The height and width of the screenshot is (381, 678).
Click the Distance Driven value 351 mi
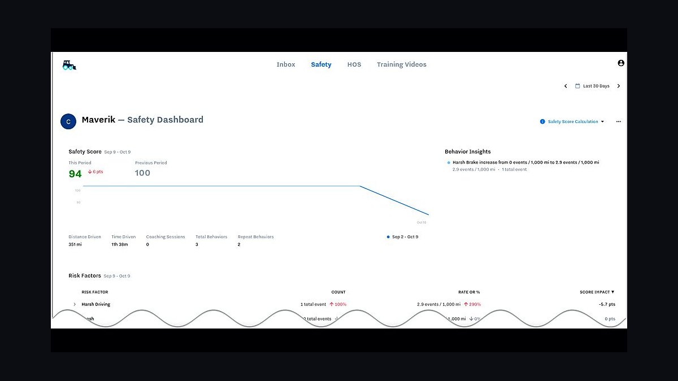point(75,244)
